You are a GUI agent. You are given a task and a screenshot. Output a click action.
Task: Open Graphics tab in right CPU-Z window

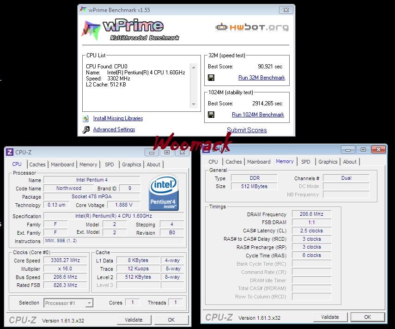pos(328,162)
